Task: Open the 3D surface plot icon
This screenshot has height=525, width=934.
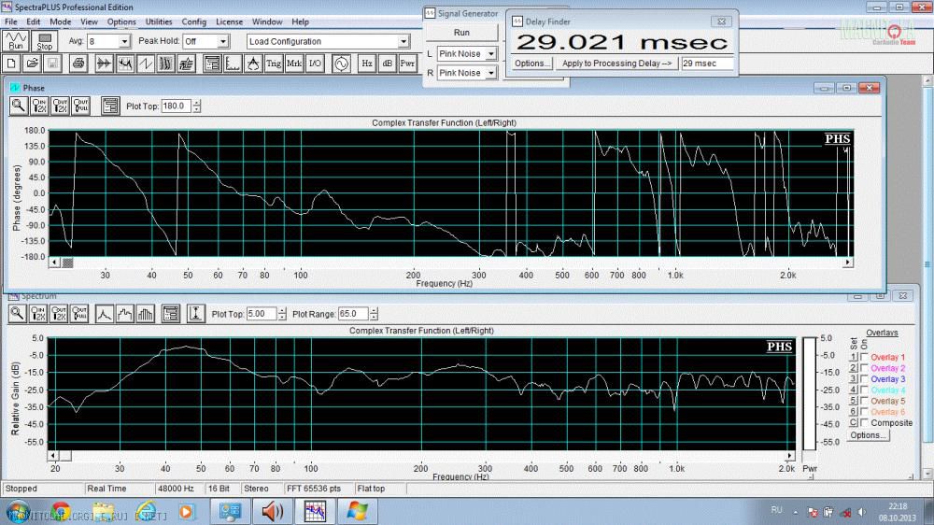Action: 187,64
